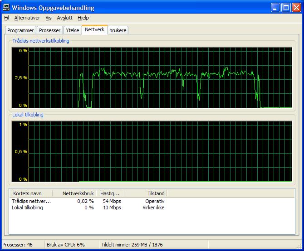Open the Fil menu
Image resolution: width=304 pixels, height=251 pixels.
[x=6, y=18]
